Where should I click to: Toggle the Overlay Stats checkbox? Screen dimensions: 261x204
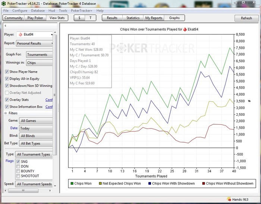click(7, 100)
